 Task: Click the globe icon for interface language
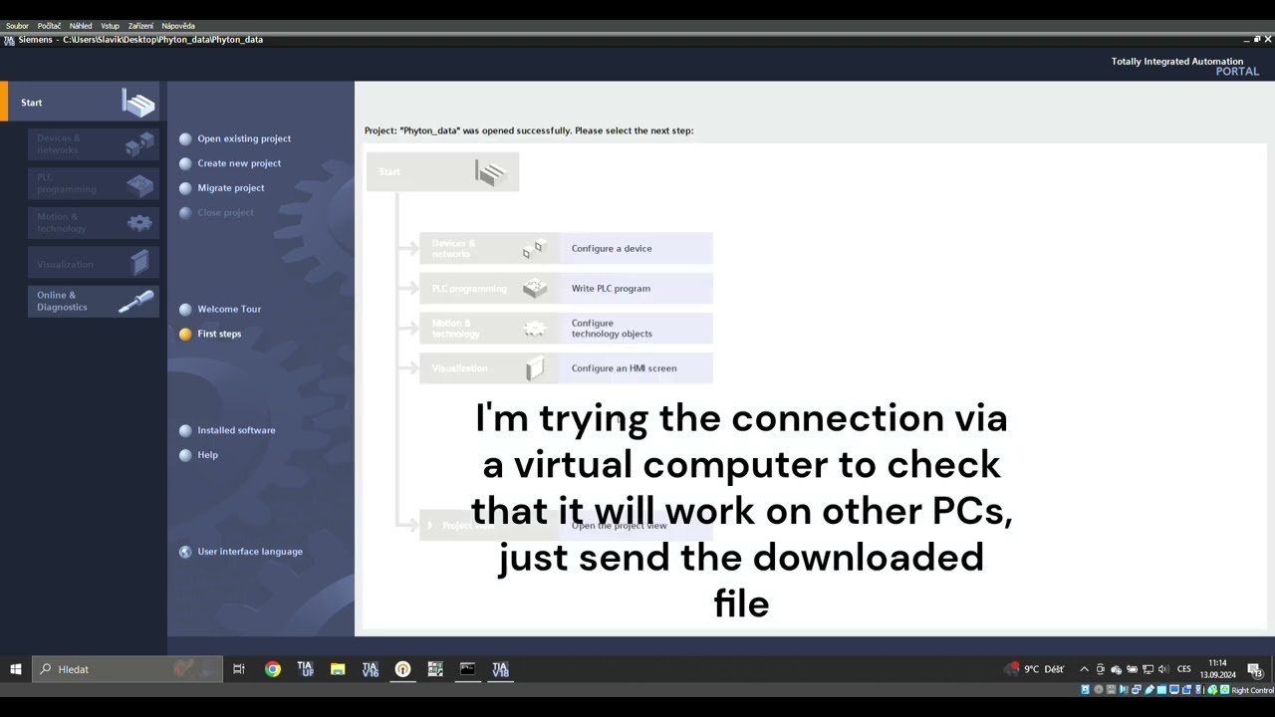[185, 552]
